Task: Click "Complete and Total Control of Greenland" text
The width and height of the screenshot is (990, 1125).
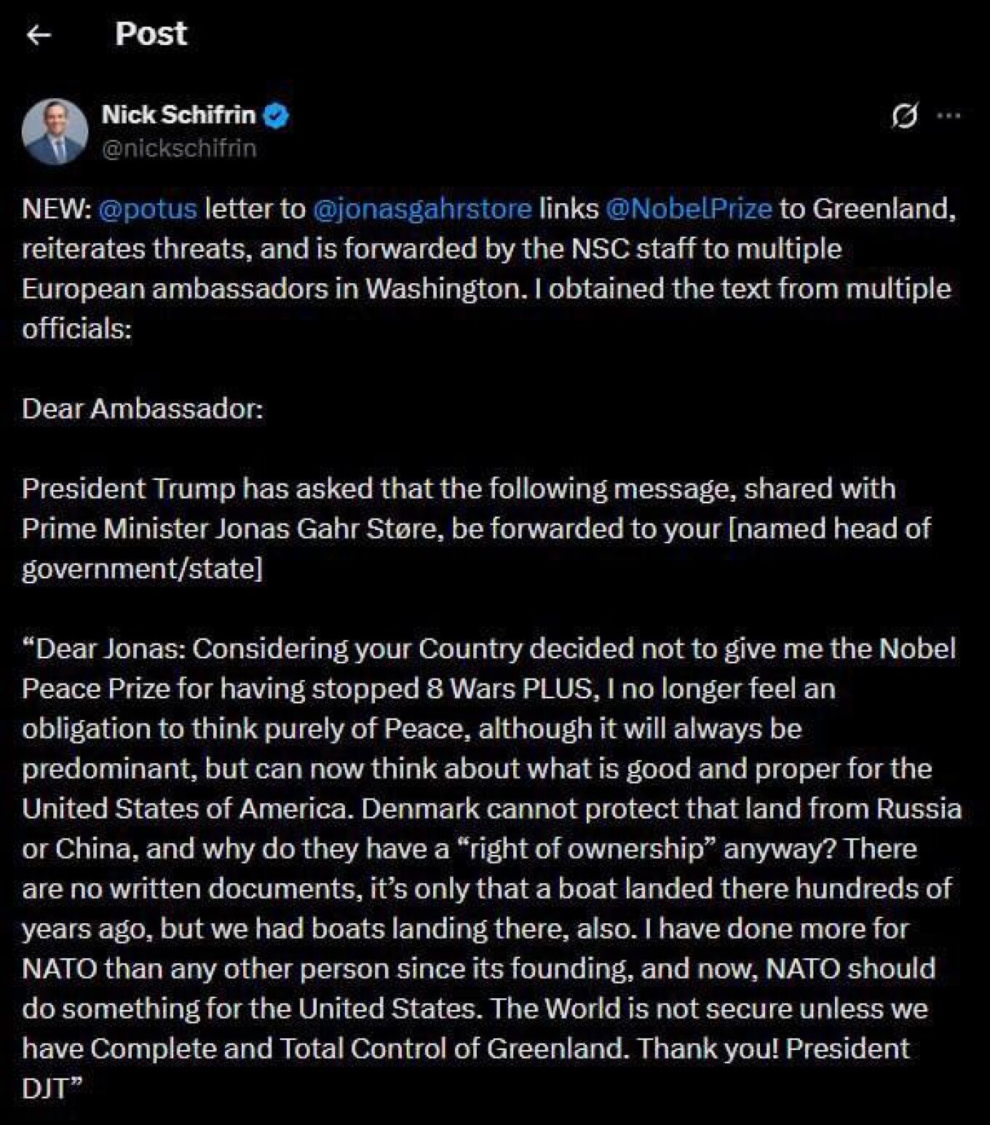Action: coord(357,1049)
